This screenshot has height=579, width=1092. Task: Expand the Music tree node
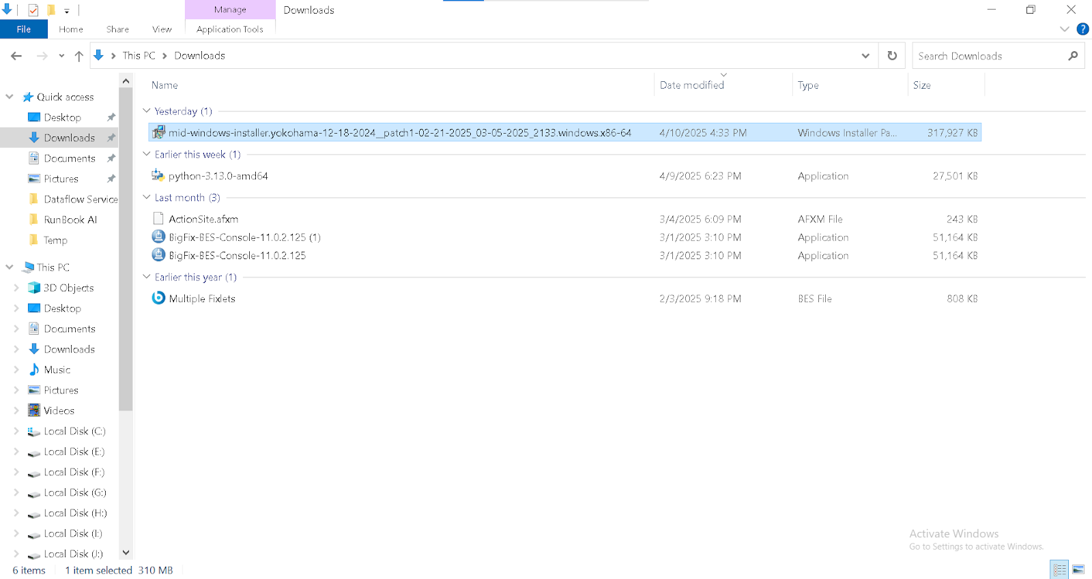(x=16, y=370)
